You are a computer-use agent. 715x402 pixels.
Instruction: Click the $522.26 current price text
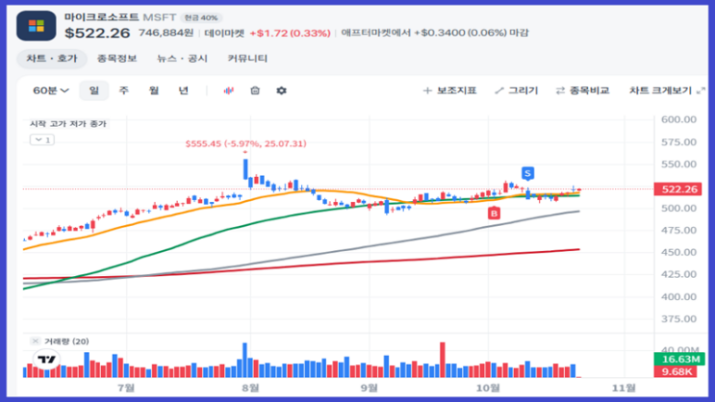click(x=97, y=33)
